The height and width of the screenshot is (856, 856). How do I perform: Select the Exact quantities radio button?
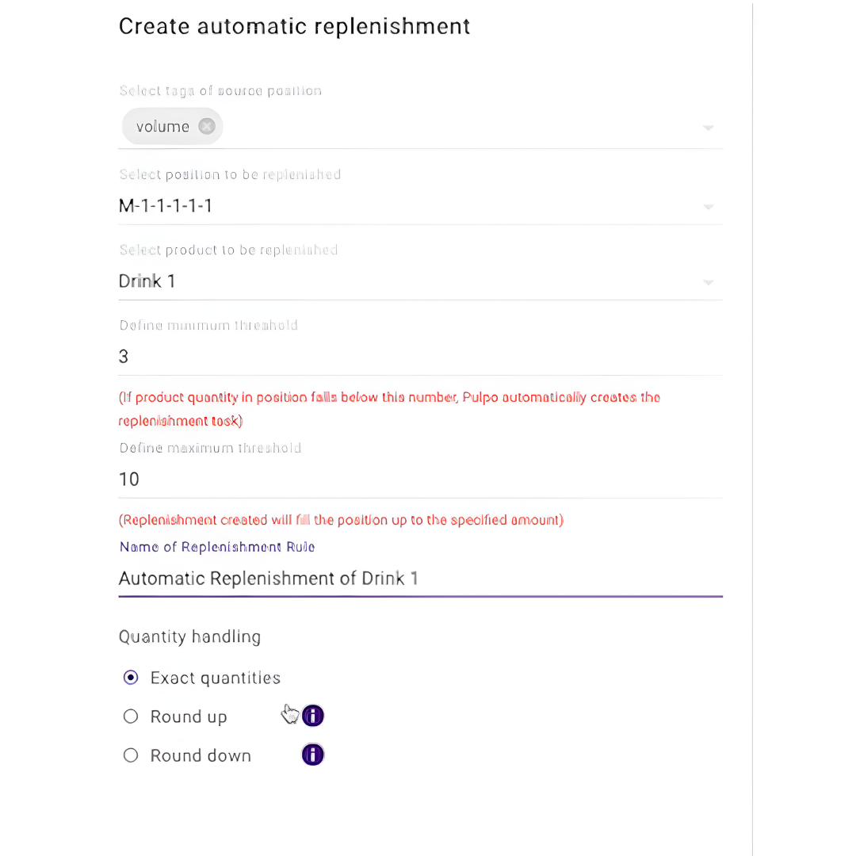point(130,678)
